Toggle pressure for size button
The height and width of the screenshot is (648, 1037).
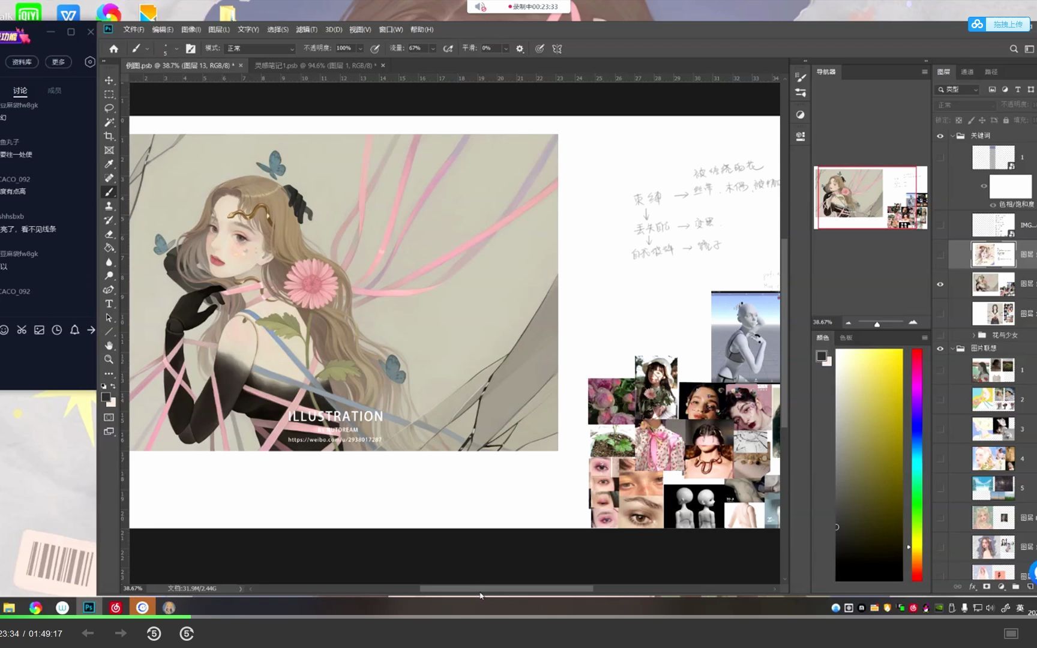point(540,49)
